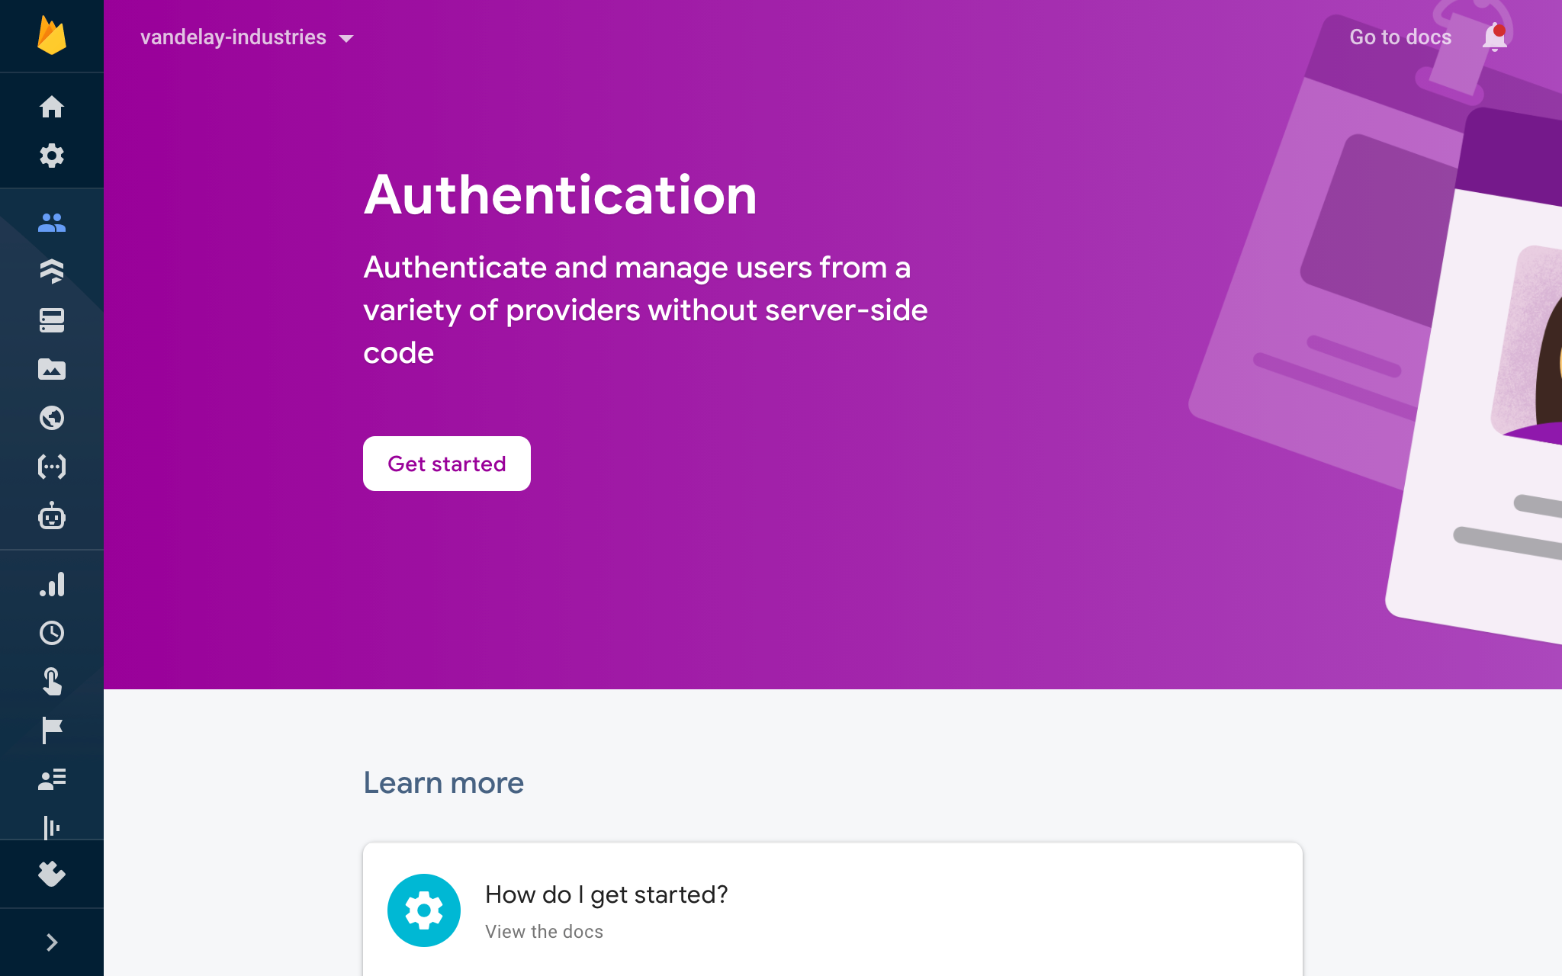Open Realtime clock icon in sidebar
Image resolution: width=1562 pixels, height=976 pixels.
[x=52, y=633]
